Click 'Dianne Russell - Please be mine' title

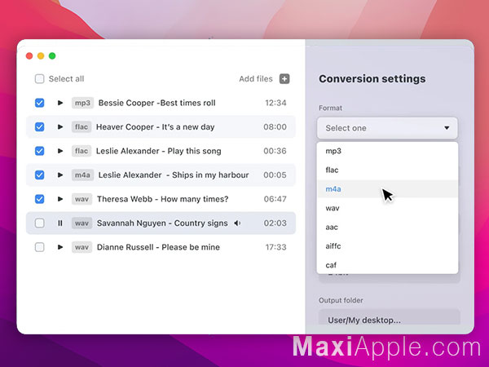[158, 247]
